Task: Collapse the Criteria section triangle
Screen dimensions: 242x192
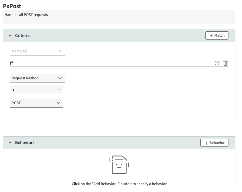Action: click(x=10, y=36)
